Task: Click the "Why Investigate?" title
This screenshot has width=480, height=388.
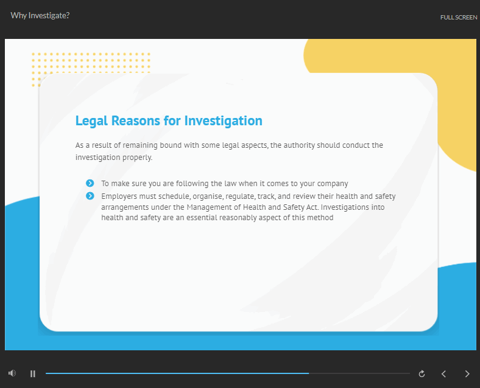Action: pos(40,16)
